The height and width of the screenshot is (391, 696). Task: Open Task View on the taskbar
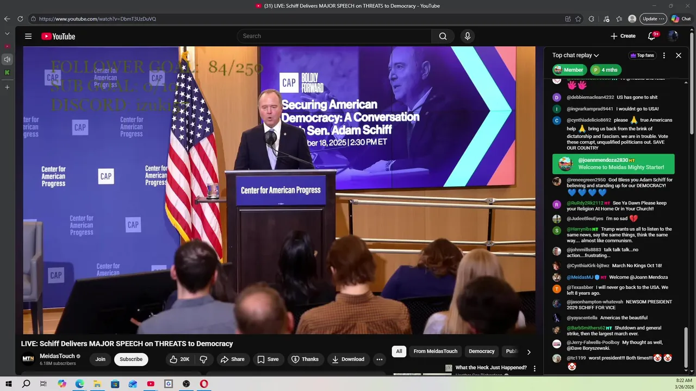(43, 384)
